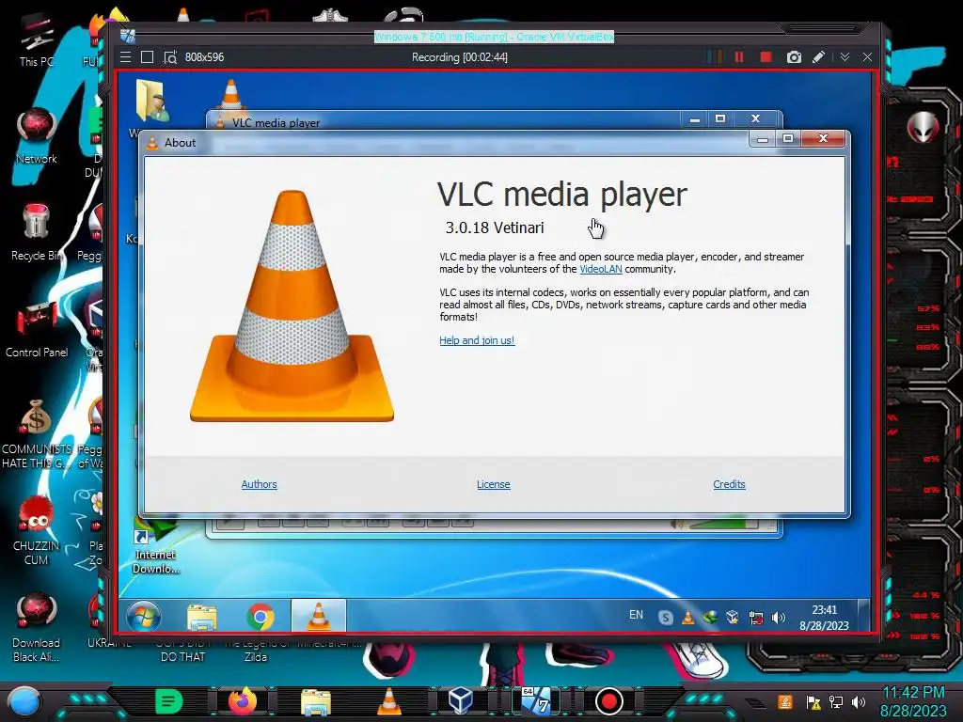Click the VirtualBox window title icon

[x=128, y=37]
